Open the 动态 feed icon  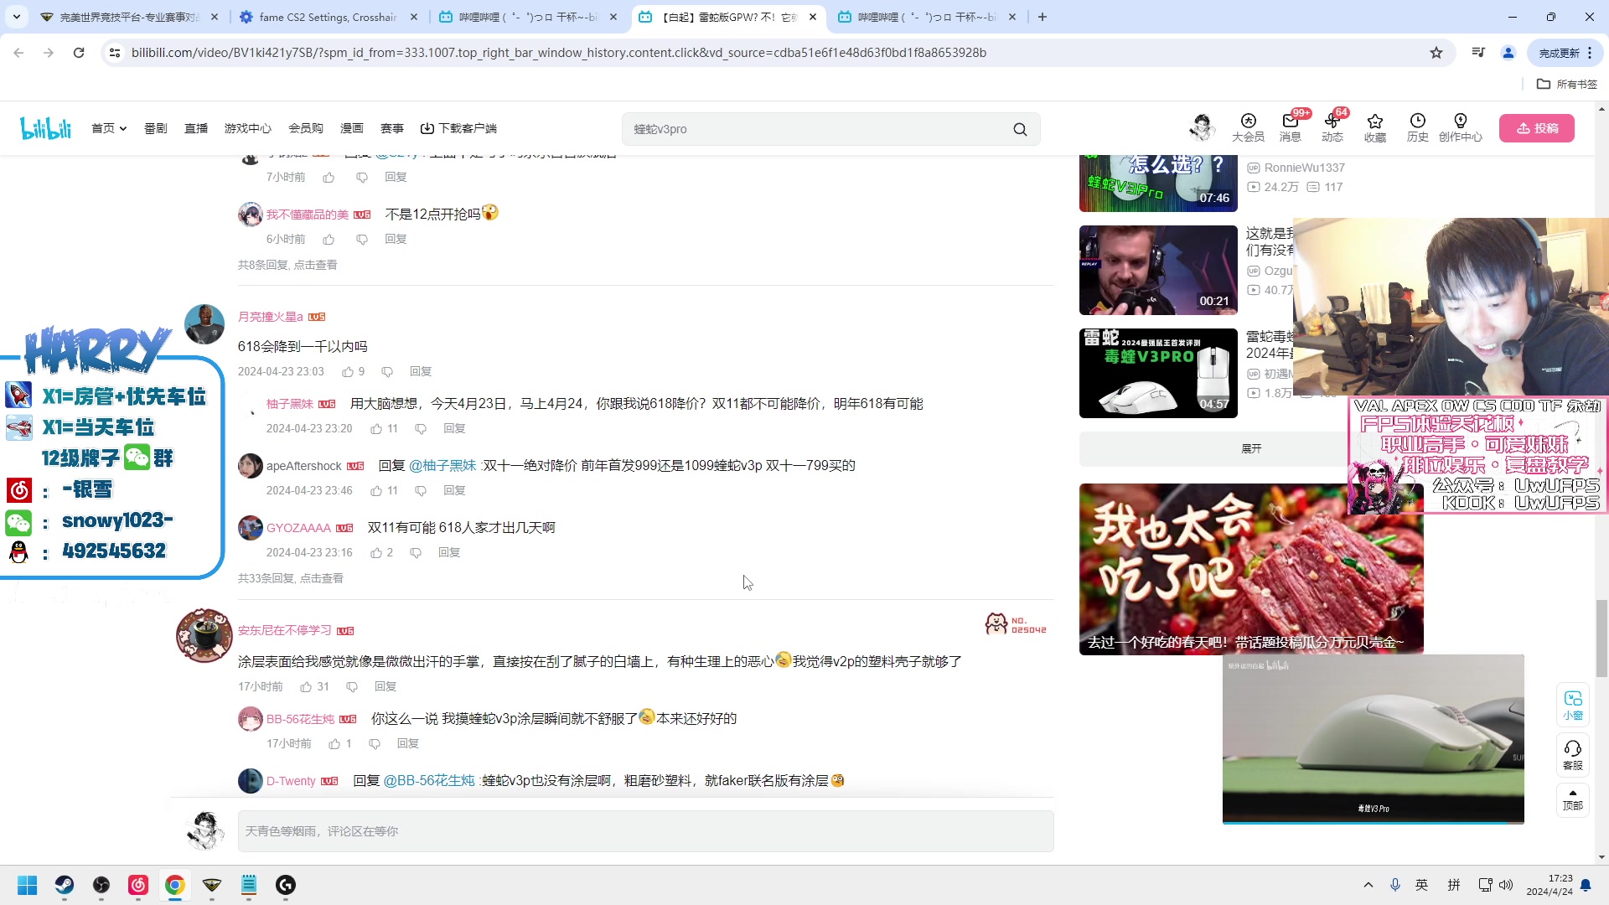[x=1332, y=127]
